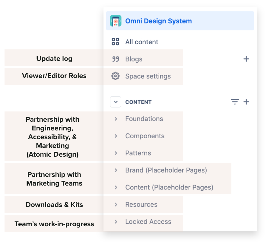Image resolution: width=267 pixels, height=244 pixels.
Task: Select the Blogs sidebar item
Action: click(134, 59)
